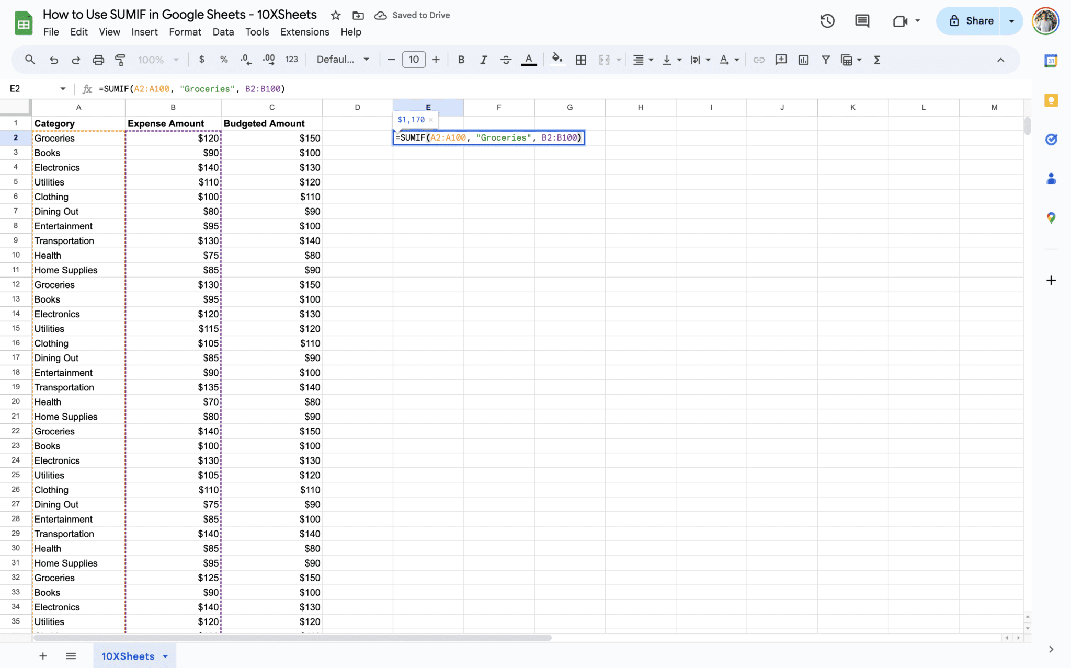Click the Share button
Screen dimensions: 1071x669
tap(971, 21)
